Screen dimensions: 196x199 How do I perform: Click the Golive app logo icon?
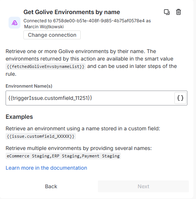click(x=15, y=23)
